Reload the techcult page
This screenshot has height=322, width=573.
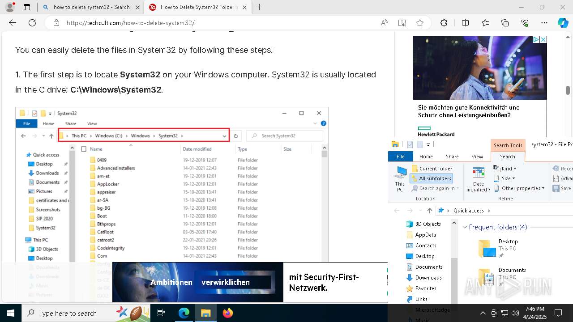tap(32, 23)
